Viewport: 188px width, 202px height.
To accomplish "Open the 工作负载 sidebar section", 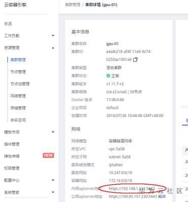I will (x=12, y=35).
